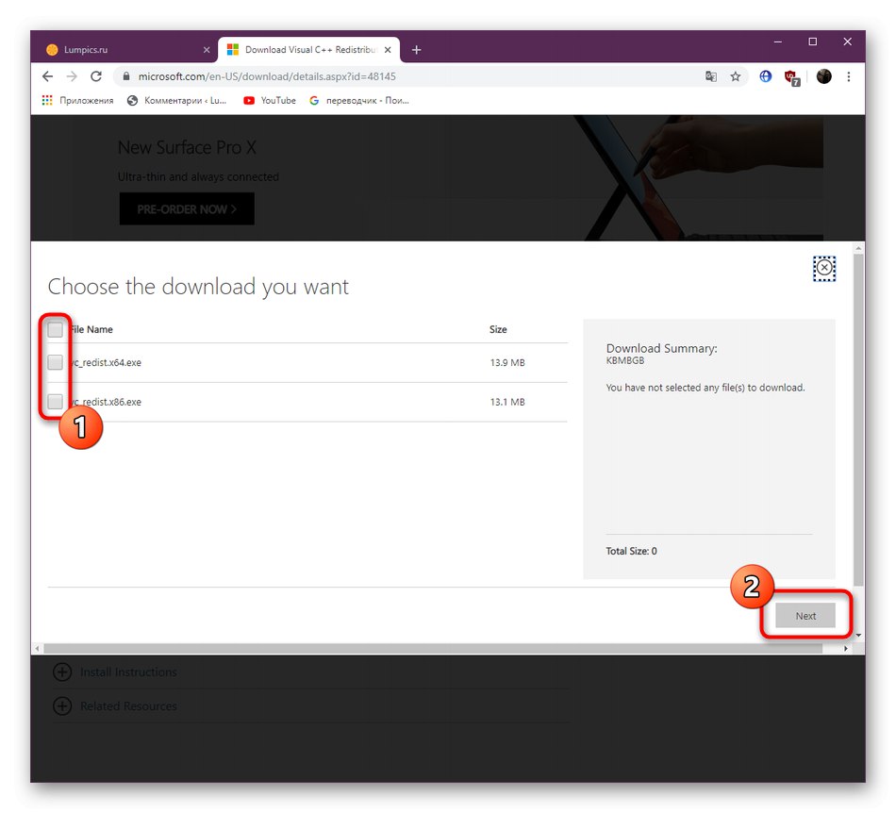Open the translate page icon
Image resolution: width=896 pixels, height=813 pixels.
click(x=711, y=76)
